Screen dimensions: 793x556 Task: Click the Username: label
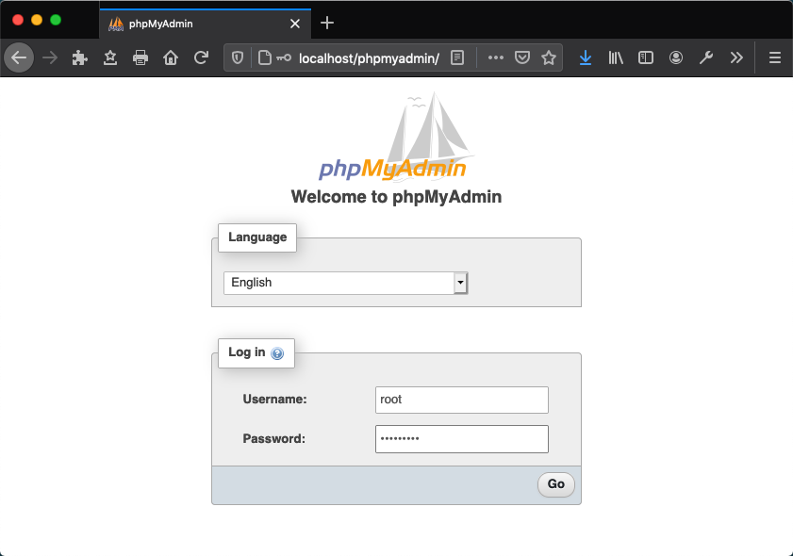pyautogui.click(x=274, y=400)
